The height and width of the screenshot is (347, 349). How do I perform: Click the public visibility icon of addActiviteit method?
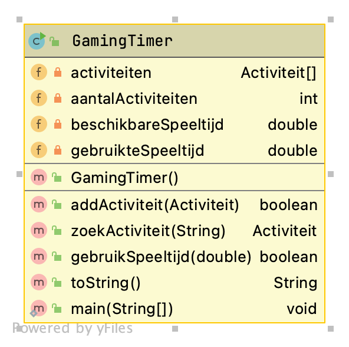[57, 204]
